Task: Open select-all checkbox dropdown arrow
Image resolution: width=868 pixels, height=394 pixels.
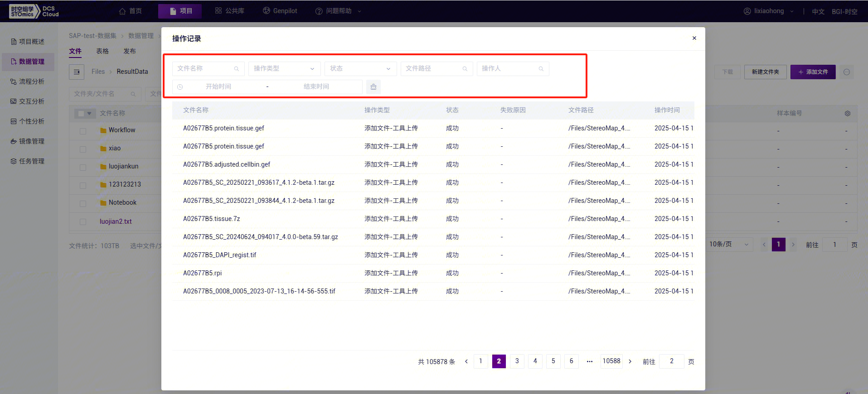Action: pyautogui.click(x=89, y=113)
